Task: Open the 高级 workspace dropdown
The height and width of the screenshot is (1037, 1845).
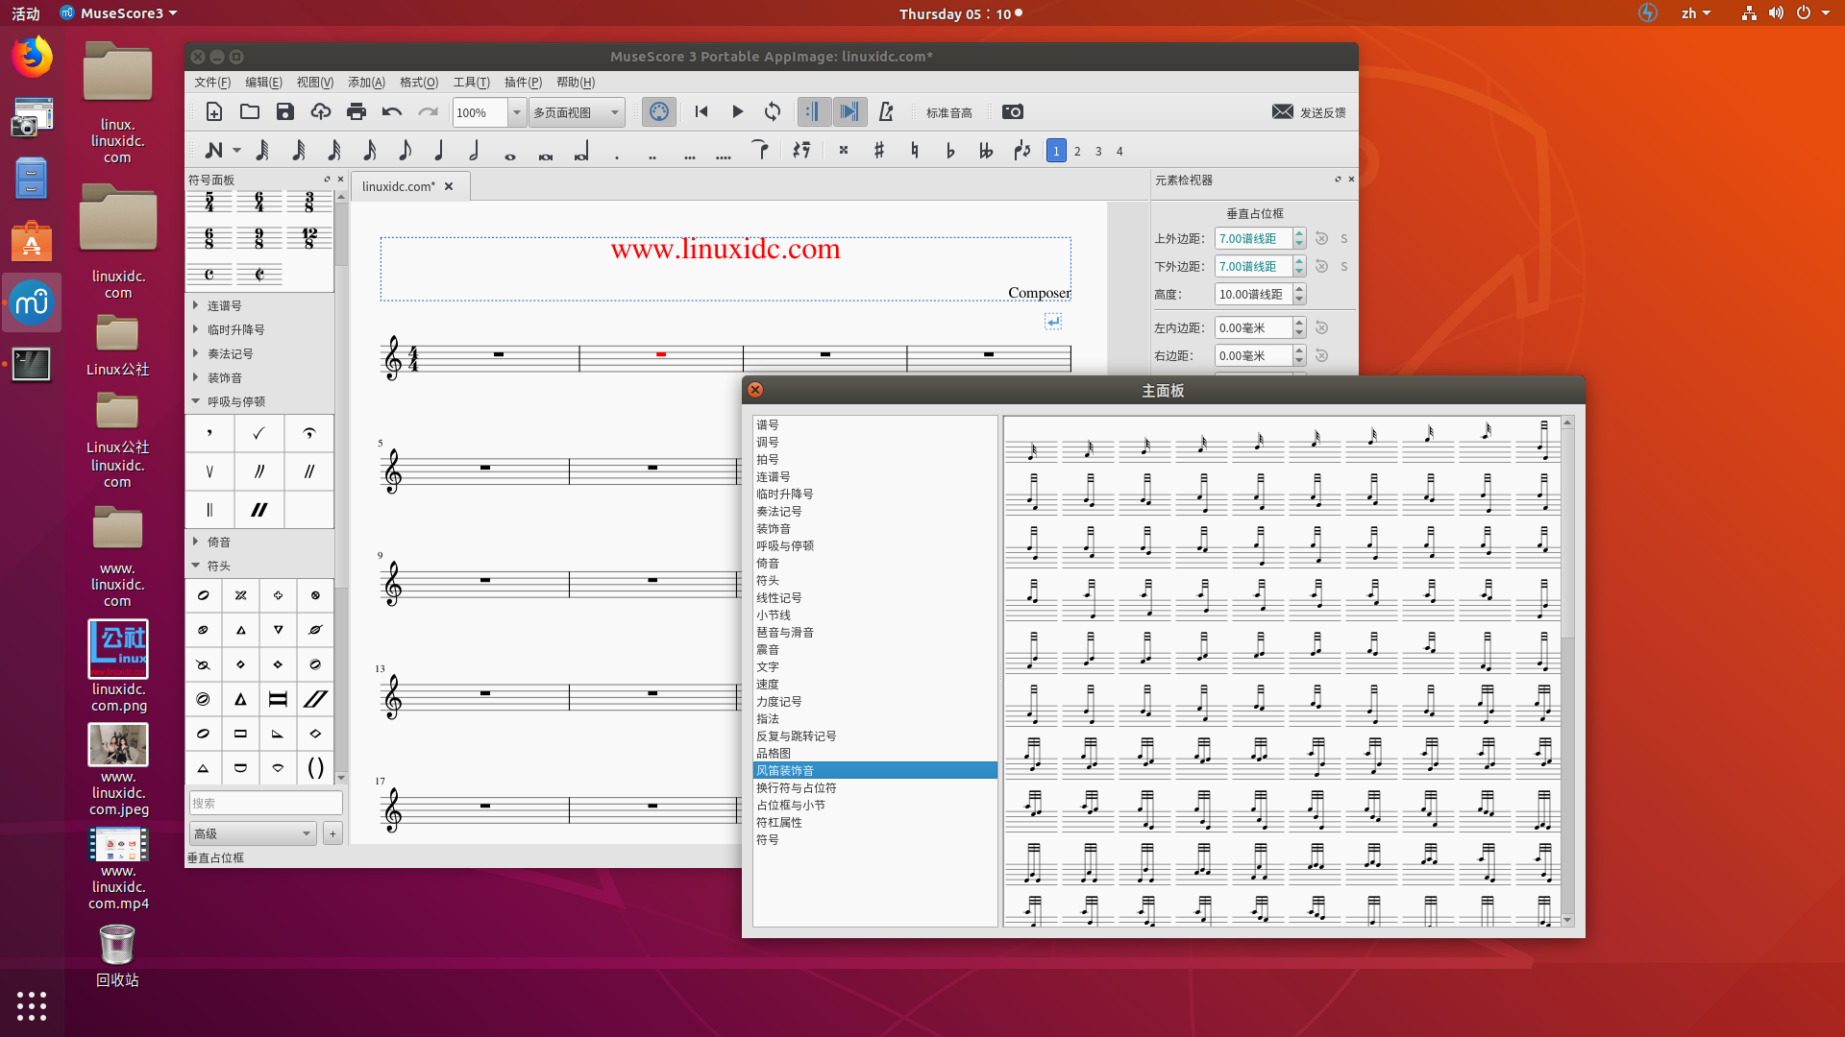Action: pos(252,833)
